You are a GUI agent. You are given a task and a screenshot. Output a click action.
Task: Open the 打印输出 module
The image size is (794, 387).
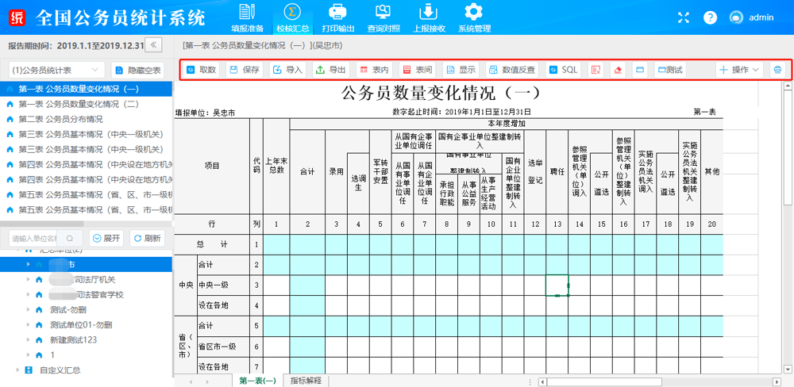337,17
